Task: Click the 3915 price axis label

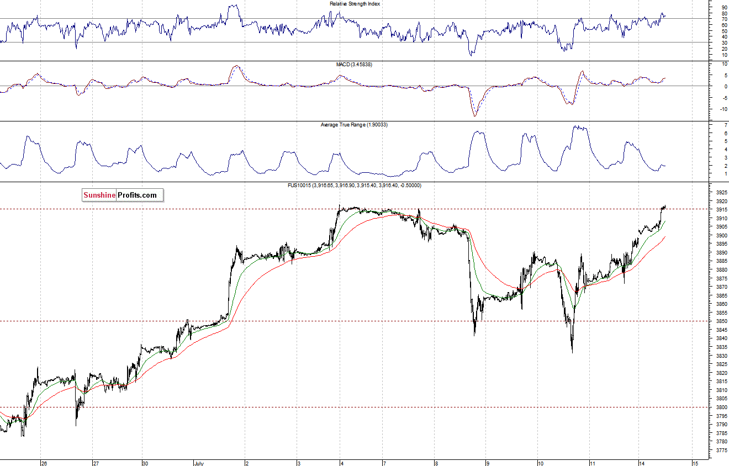Action: (x=721, y=210)
